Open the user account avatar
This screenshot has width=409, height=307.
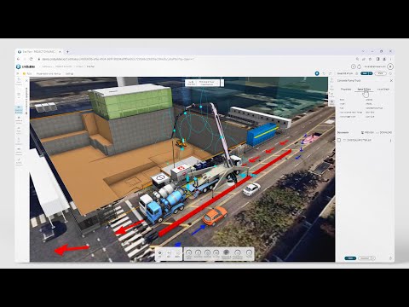click(390, 67)
